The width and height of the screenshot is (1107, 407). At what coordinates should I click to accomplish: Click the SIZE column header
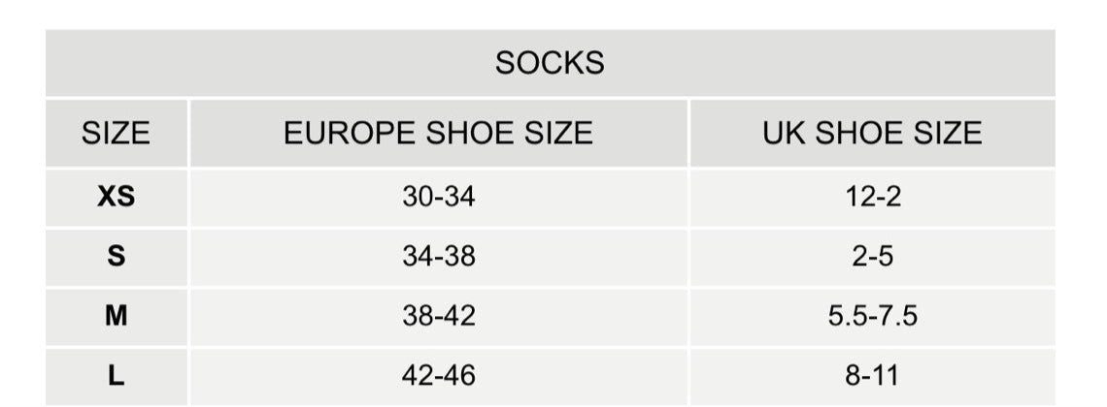coord(116,133)
